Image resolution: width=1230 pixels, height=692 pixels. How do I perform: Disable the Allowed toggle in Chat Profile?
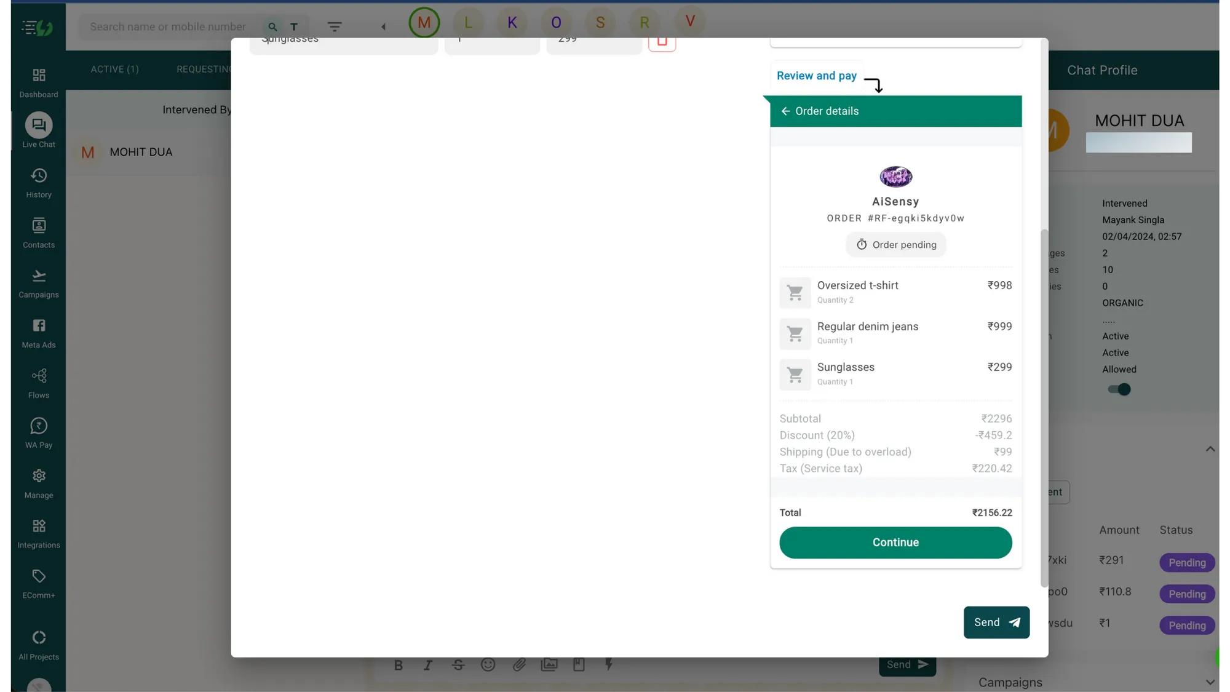1119,389
